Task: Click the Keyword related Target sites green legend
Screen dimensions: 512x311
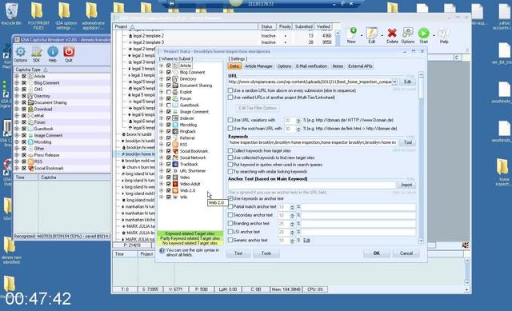Action: coord(190,233)
